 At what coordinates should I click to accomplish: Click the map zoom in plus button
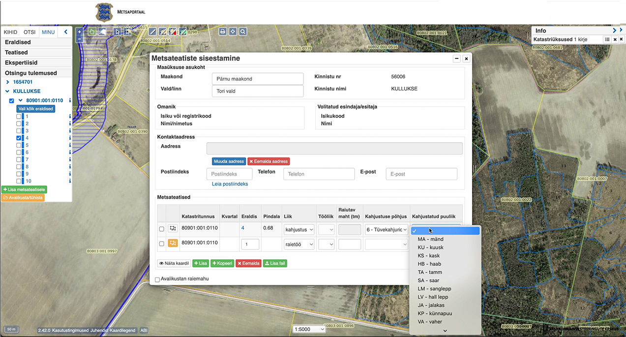coord(80,32)
